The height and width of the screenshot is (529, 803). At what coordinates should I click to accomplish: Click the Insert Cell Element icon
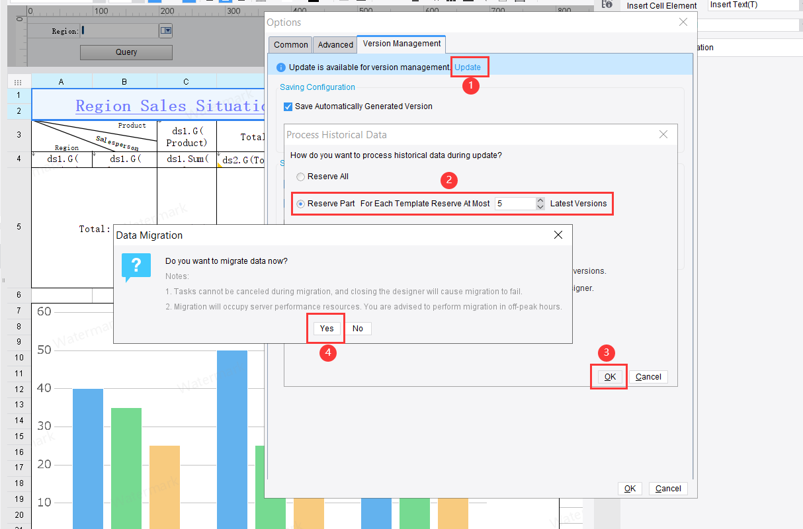pos(607,4)
